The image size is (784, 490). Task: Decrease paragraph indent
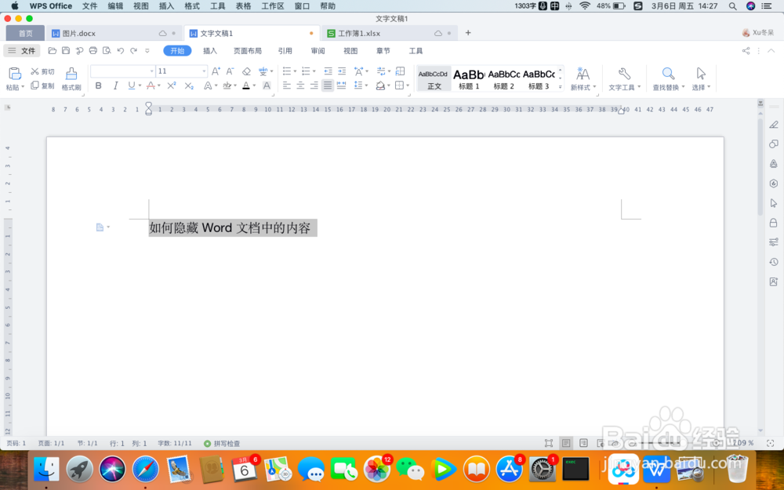[x=328, y=71]
